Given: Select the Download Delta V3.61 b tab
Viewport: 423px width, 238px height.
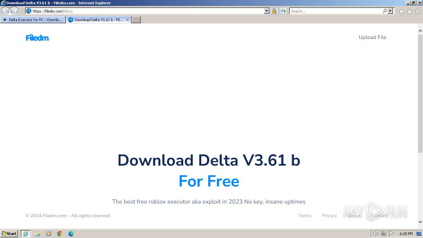Looking at the screenshot, I should click(x=98, y=20).
